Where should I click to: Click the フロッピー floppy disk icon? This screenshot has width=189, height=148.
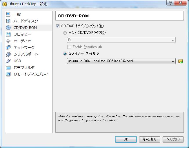click(8, 34)
